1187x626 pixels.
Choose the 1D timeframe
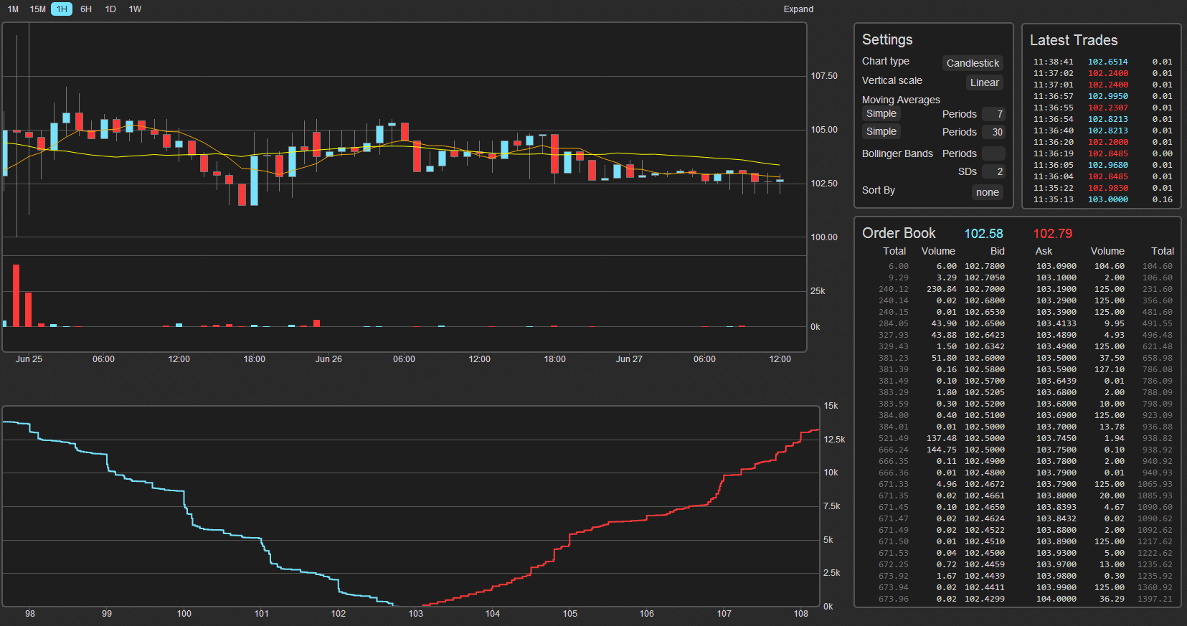tap(110, 9)
